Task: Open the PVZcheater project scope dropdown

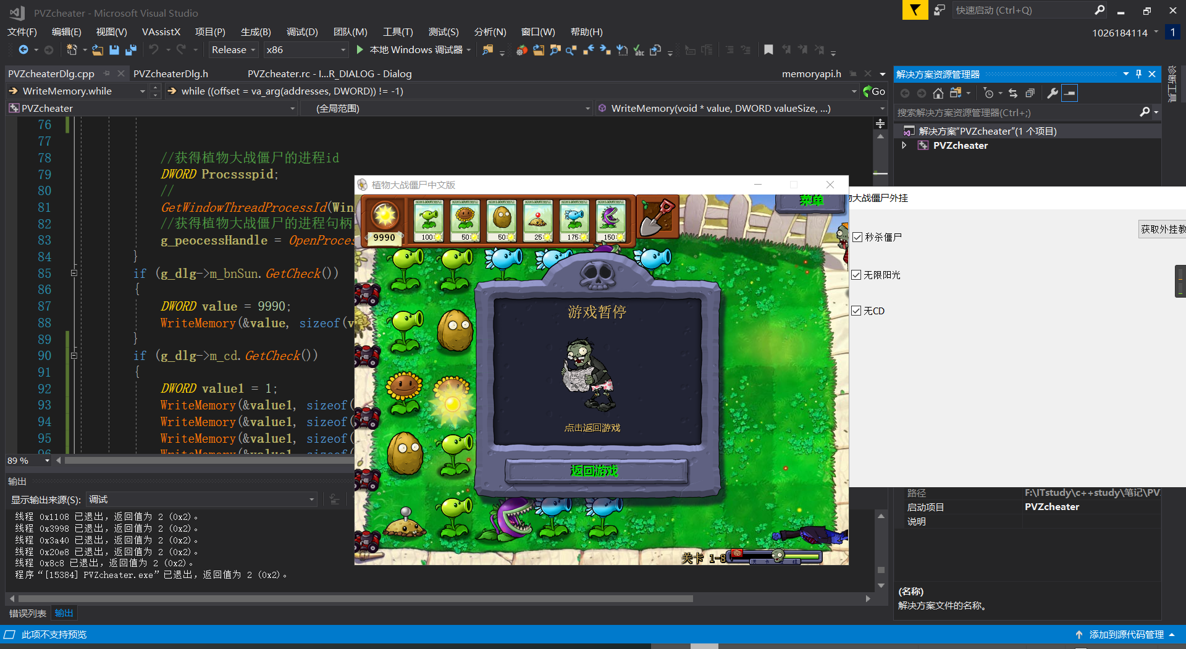Action: 152,108
